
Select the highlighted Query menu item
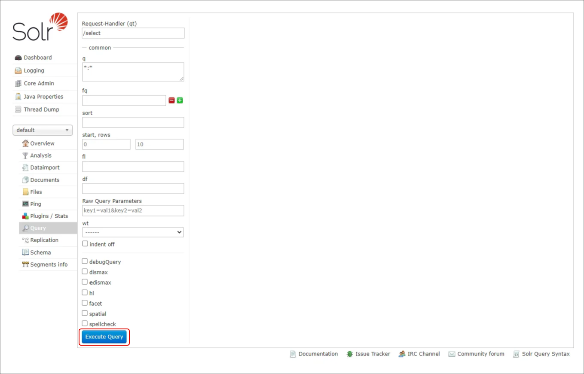pyautogui.click(x=48, y=228)
